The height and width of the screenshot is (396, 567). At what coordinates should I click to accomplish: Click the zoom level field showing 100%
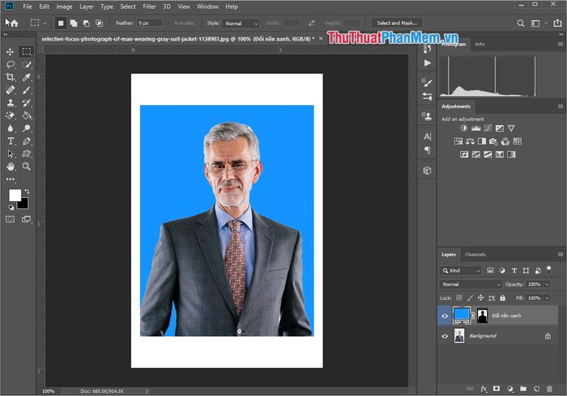[x=48, y=391]
